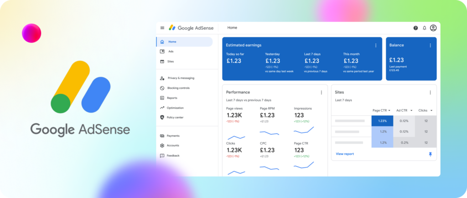
Task: Open Performance card three-dot menu
Action: (x=322, y=92)
